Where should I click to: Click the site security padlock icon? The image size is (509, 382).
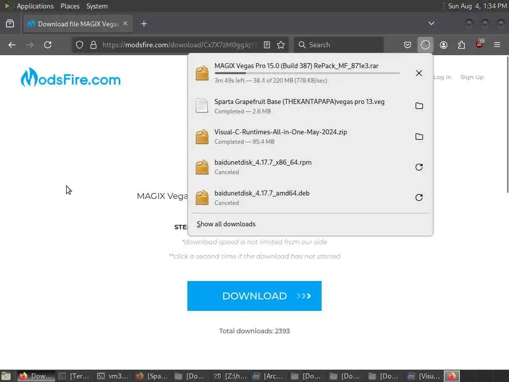coord(93,45)
